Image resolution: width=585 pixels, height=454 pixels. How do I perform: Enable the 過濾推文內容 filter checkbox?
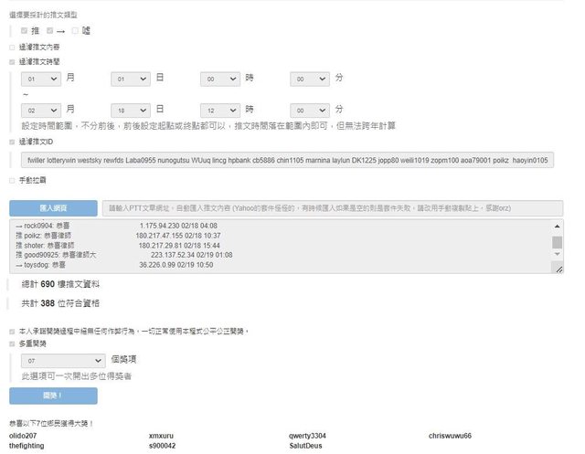click(x=12, y=47)
